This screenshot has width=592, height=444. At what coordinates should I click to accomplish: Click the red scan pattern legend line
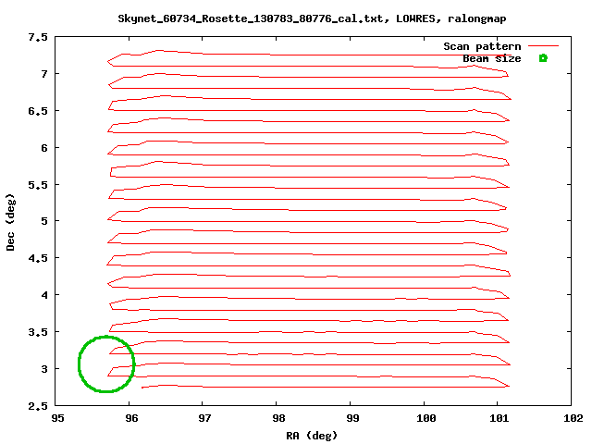(x=543, y=46)
